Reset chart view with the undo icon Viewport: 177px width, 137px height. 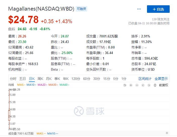[125, 85]
